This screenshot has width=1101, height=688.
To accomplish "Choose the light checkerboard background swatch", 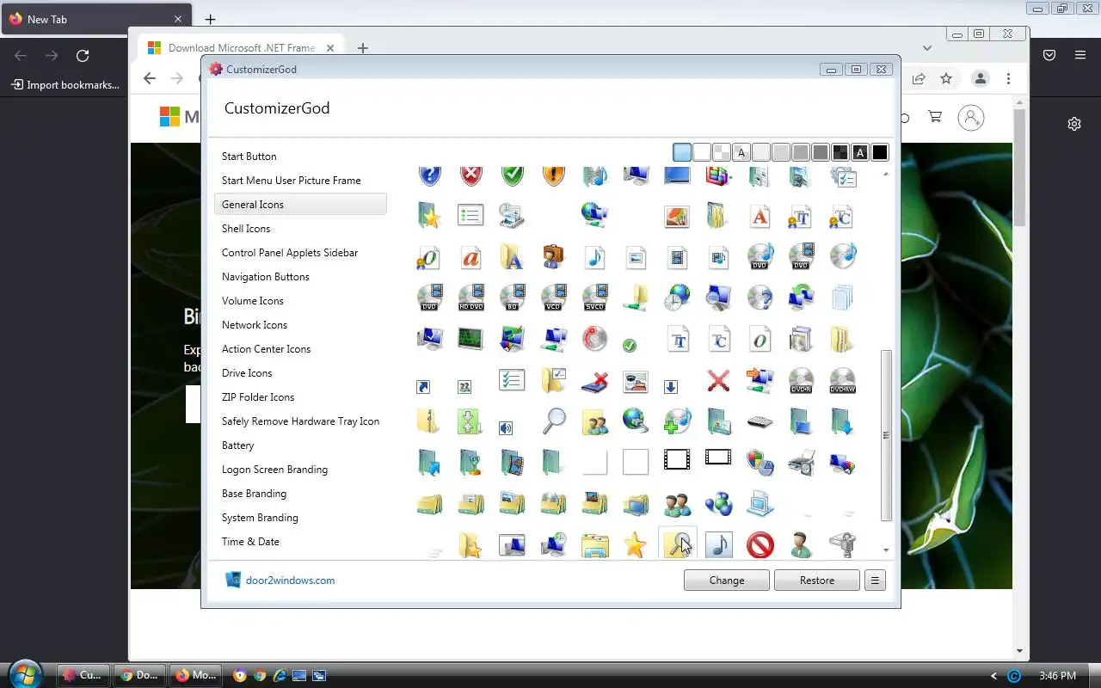I will coord(722,152).
